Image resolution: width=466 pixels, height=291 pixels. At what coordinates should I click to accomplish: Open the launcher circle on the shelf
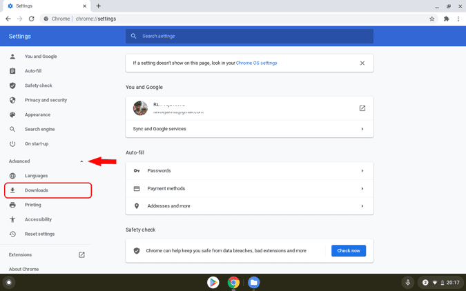[9, 283]
